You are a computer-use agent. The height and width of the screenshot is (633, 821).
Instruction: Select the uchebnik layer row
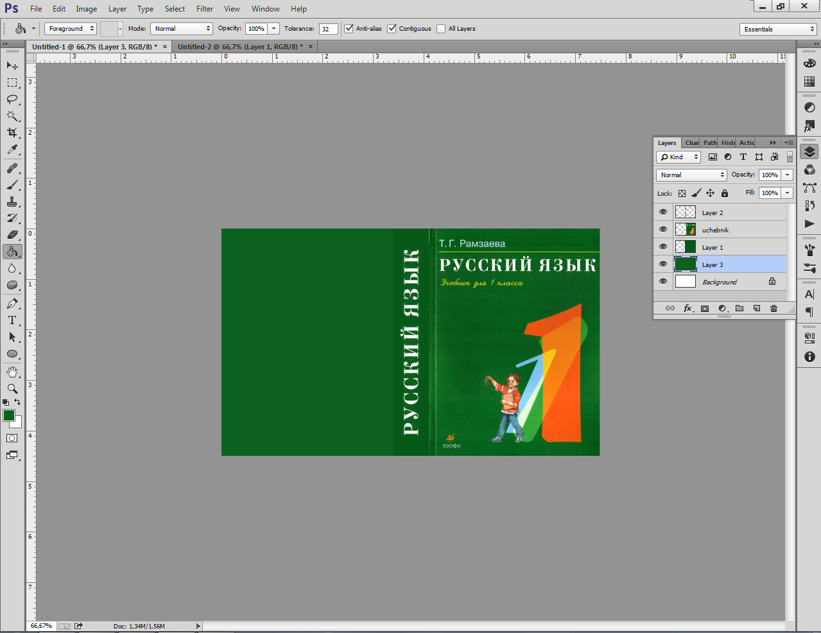coord(720,229)
